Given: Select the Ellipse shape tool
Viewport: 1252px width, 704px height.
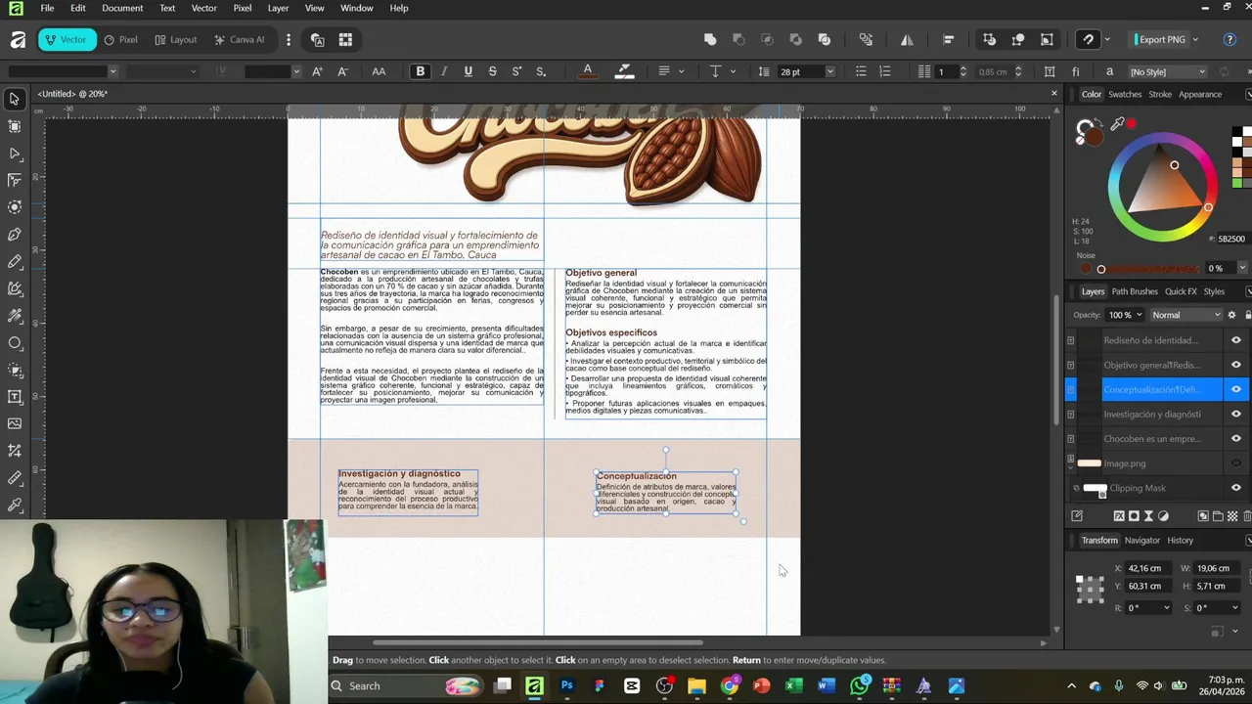Looking at the screenshot, I should pyautogui.click(x=15, y=343).
